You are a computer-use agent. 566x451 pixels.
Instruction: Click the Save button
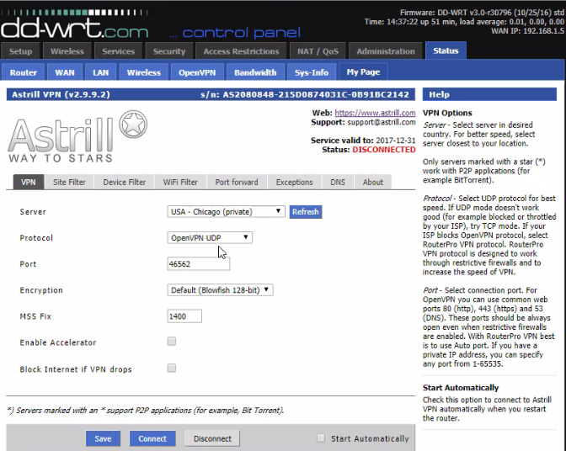point(103,438)
